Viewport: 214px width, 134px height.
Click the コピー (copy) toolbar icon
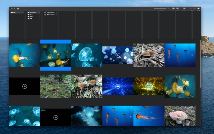tap(173, 9)
